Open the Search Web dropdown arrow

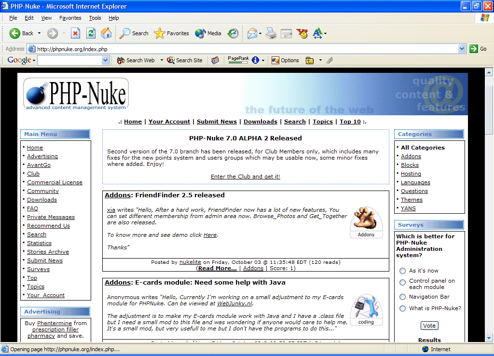pos(162,60)
